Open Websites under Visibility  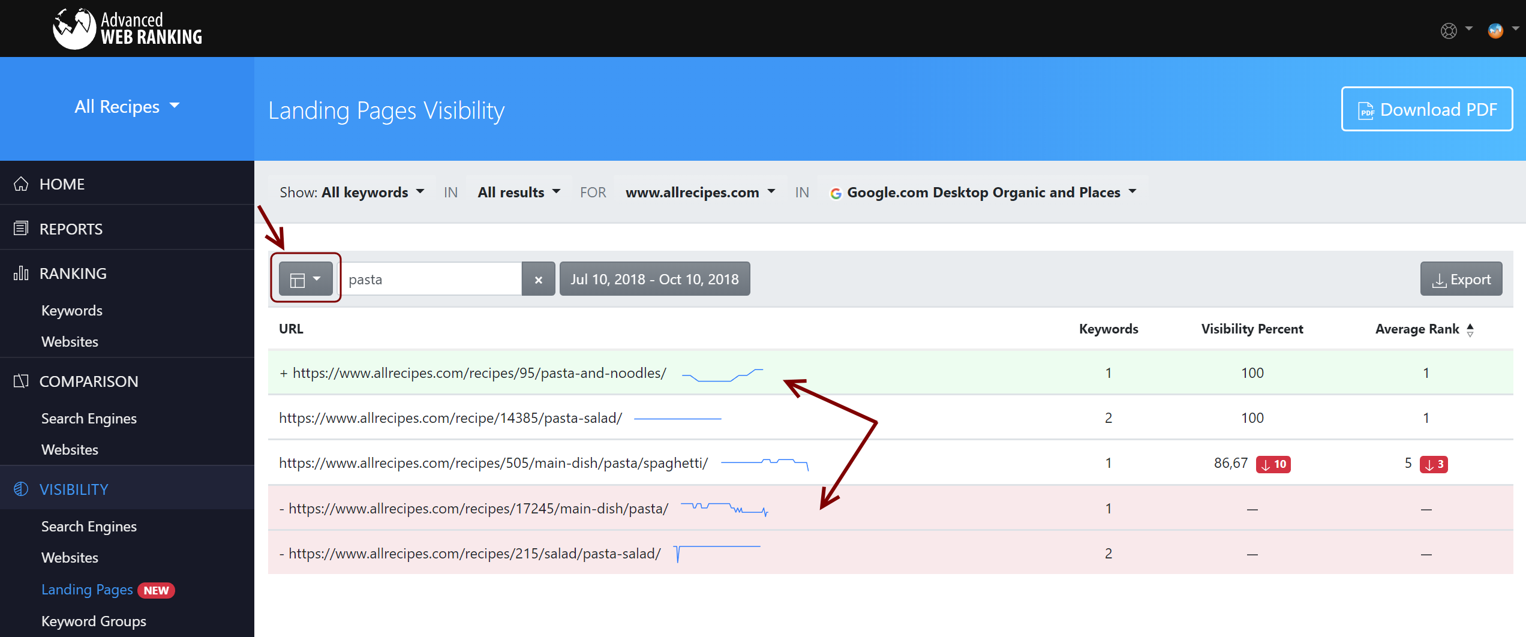coord(70,558)
